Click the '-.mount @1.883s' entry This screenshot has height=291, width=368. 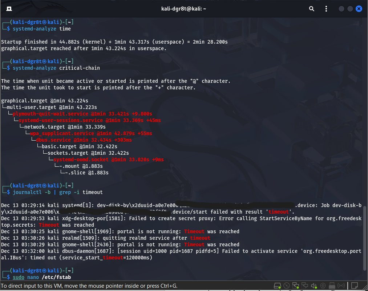[x=81, y=166]
